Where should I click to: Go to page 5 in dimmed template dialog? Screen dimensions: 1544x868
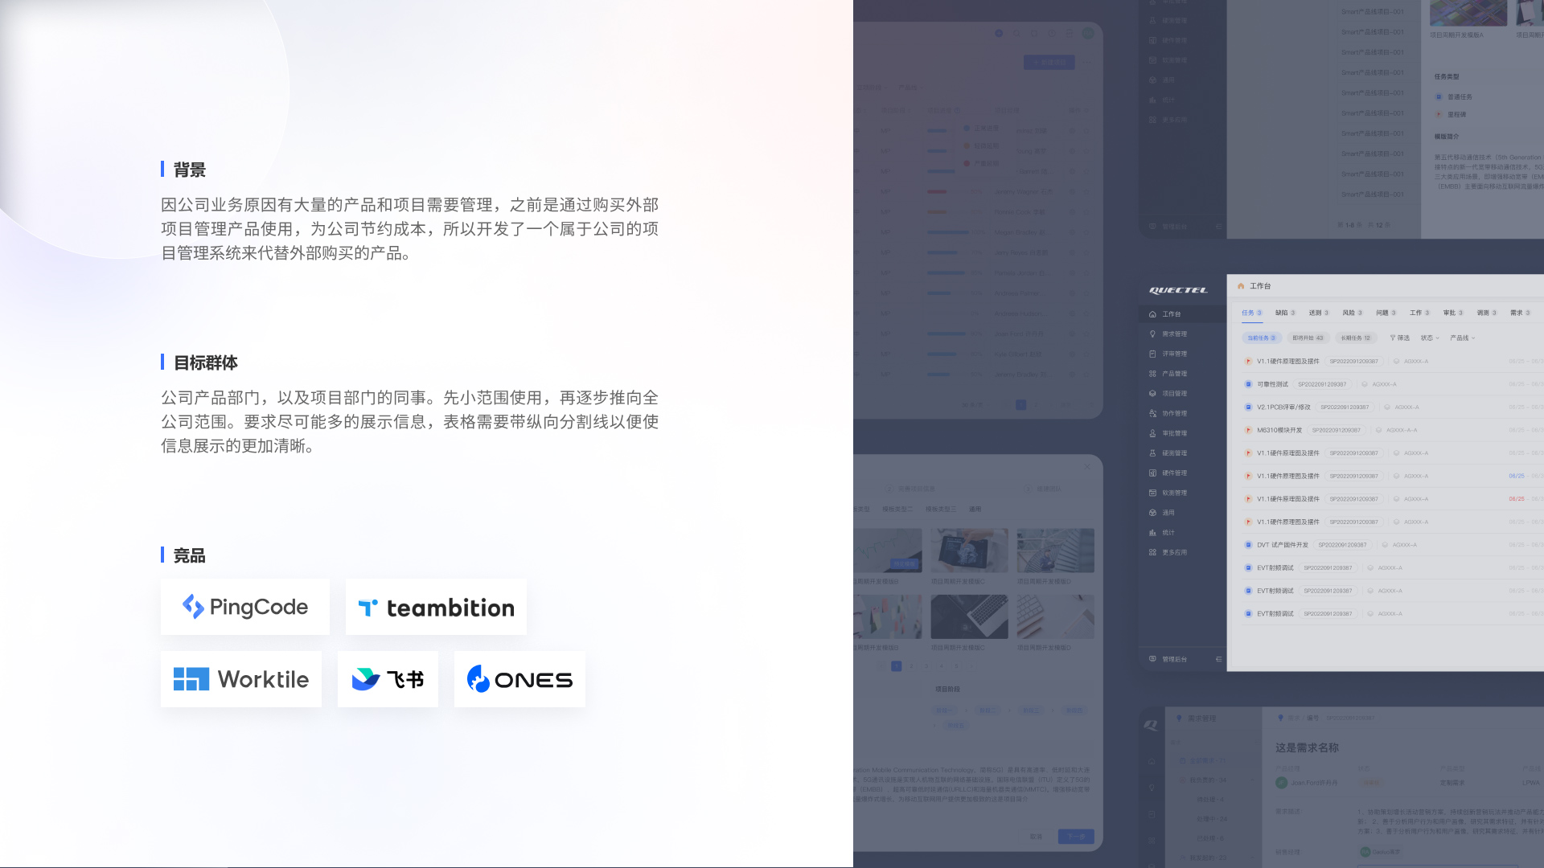[956, 666]
